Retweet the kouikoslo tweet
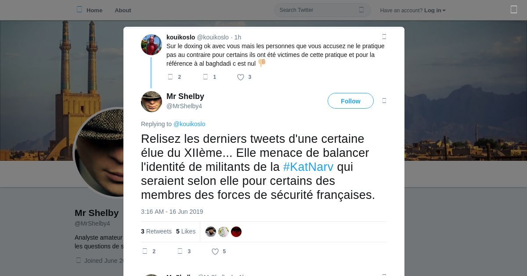Image resolution: width=527 pixels, height=276 pixels. [x=205, y=77]
